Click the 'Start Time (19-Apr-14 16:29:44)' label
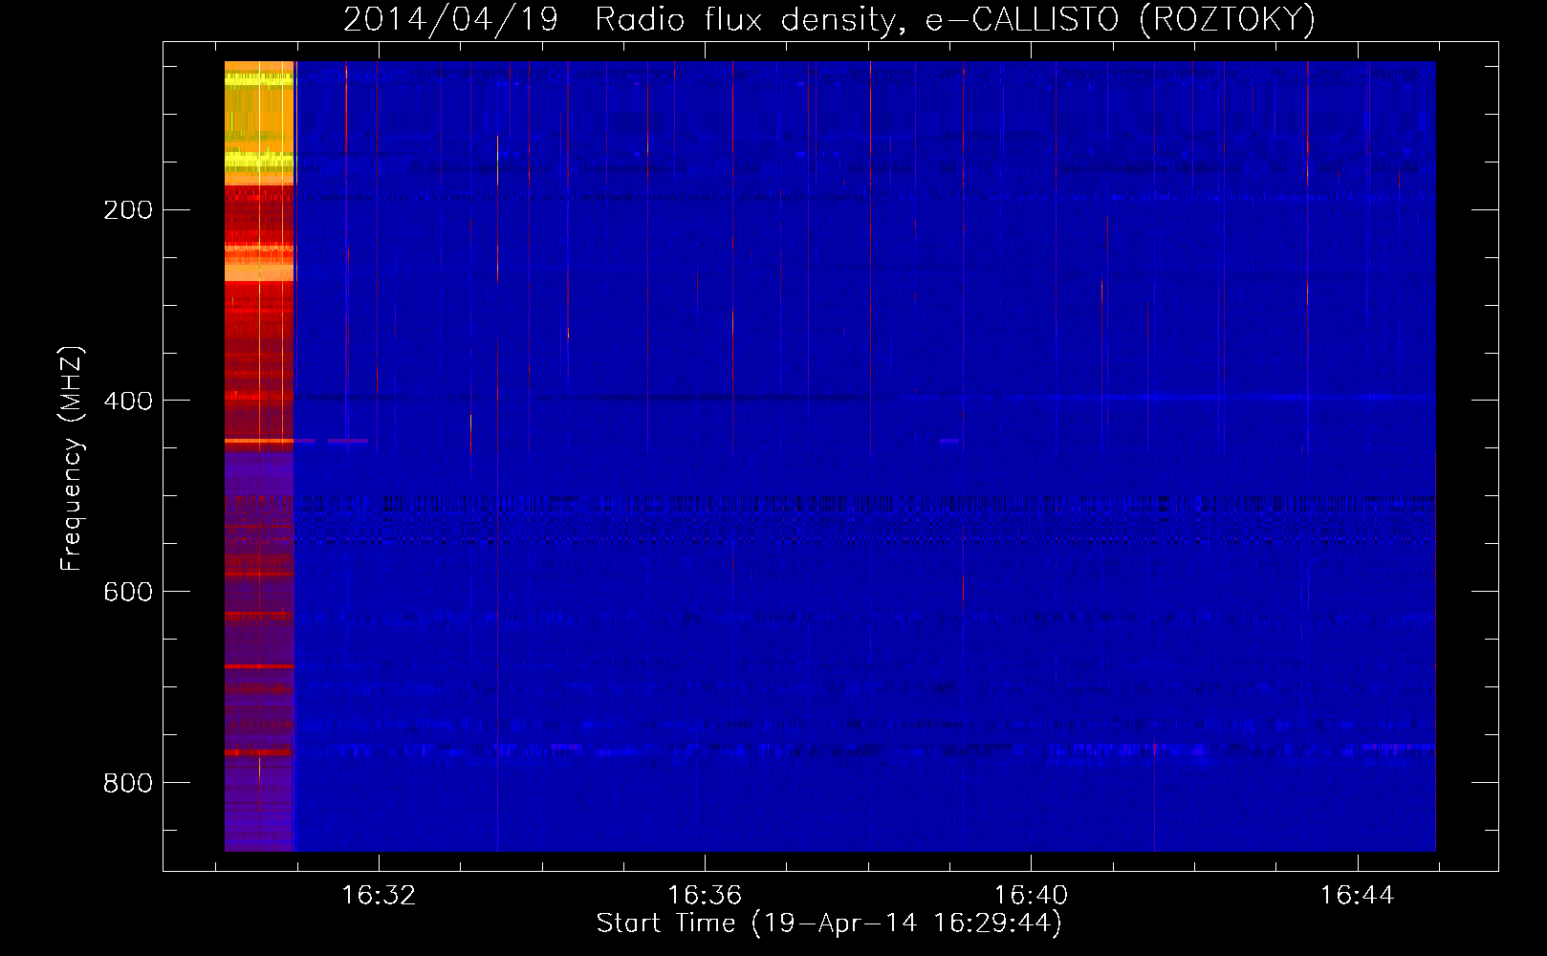 829,923
